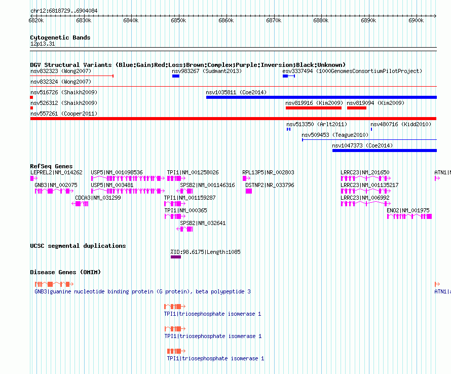
Task: Select the LEPREL2|NM_014262 gene glyph
Action: pyautogui.click(x=33, y=178)
